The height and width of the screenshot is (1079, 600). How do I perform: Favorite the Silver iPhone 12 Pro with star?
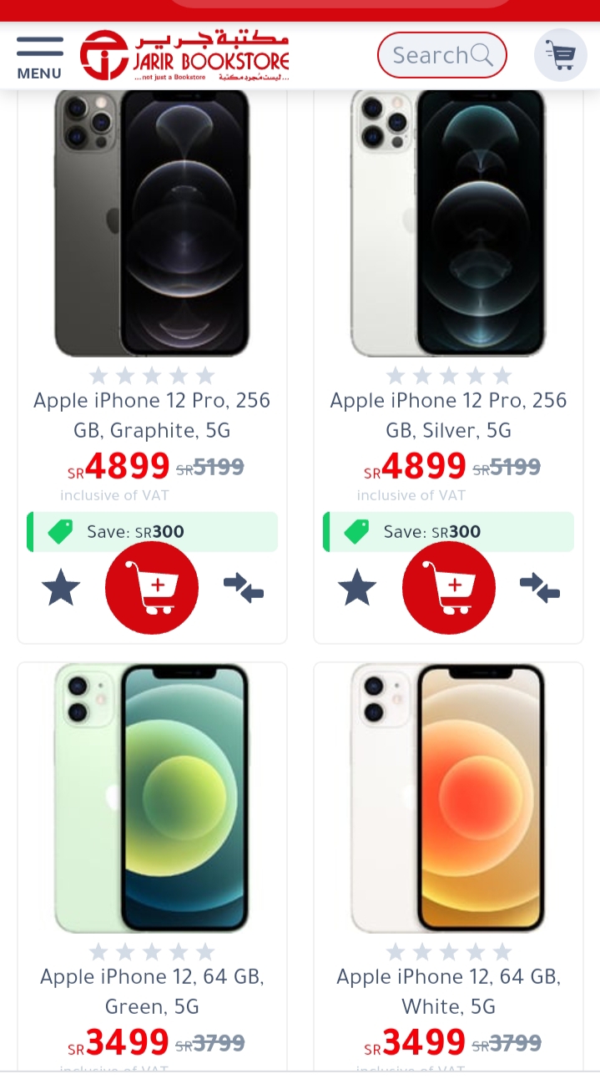coord(357,588)
